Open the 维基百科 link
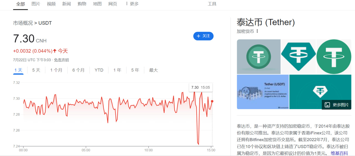The width and height of the screenshot is (355, 156). coord(339,154)
